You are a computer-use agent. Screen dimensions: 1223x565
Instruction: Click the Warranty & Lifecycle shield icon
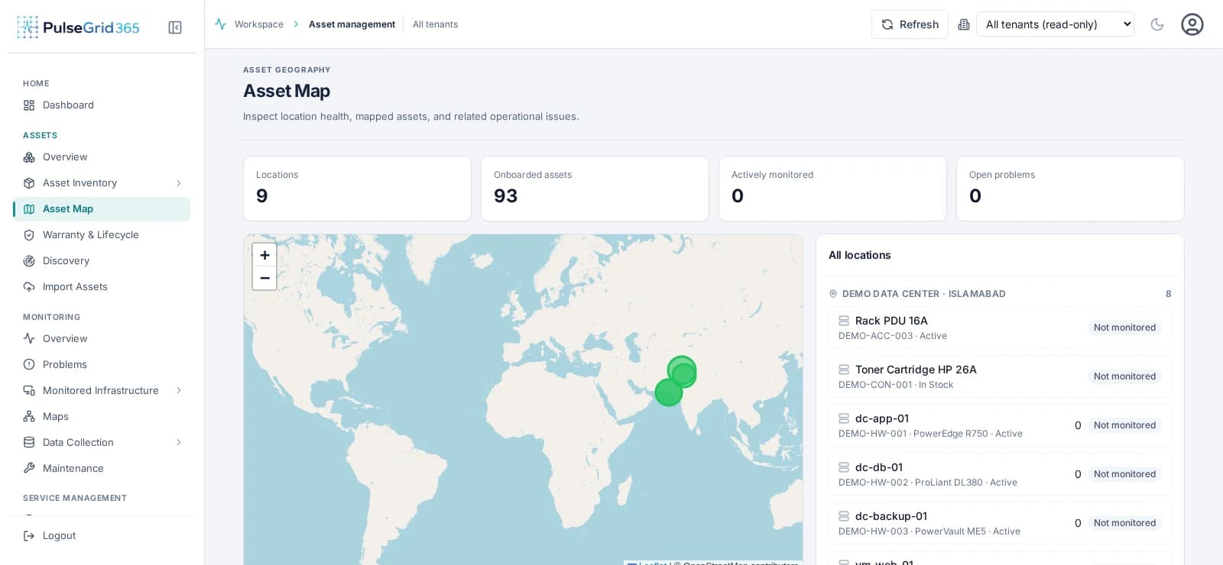tap(29, 235)
